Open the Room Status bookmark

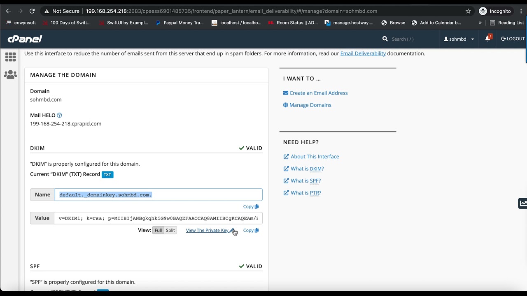coord(293,23)
